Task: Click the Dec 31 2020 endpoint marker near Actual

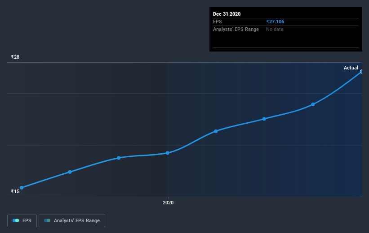Action: (361, 72)
